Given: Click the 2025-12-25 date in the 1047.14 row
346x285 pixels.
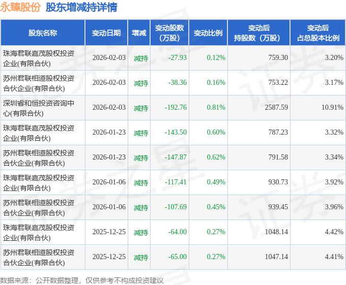Looking at the screenshot, I should tap(109, 257).
